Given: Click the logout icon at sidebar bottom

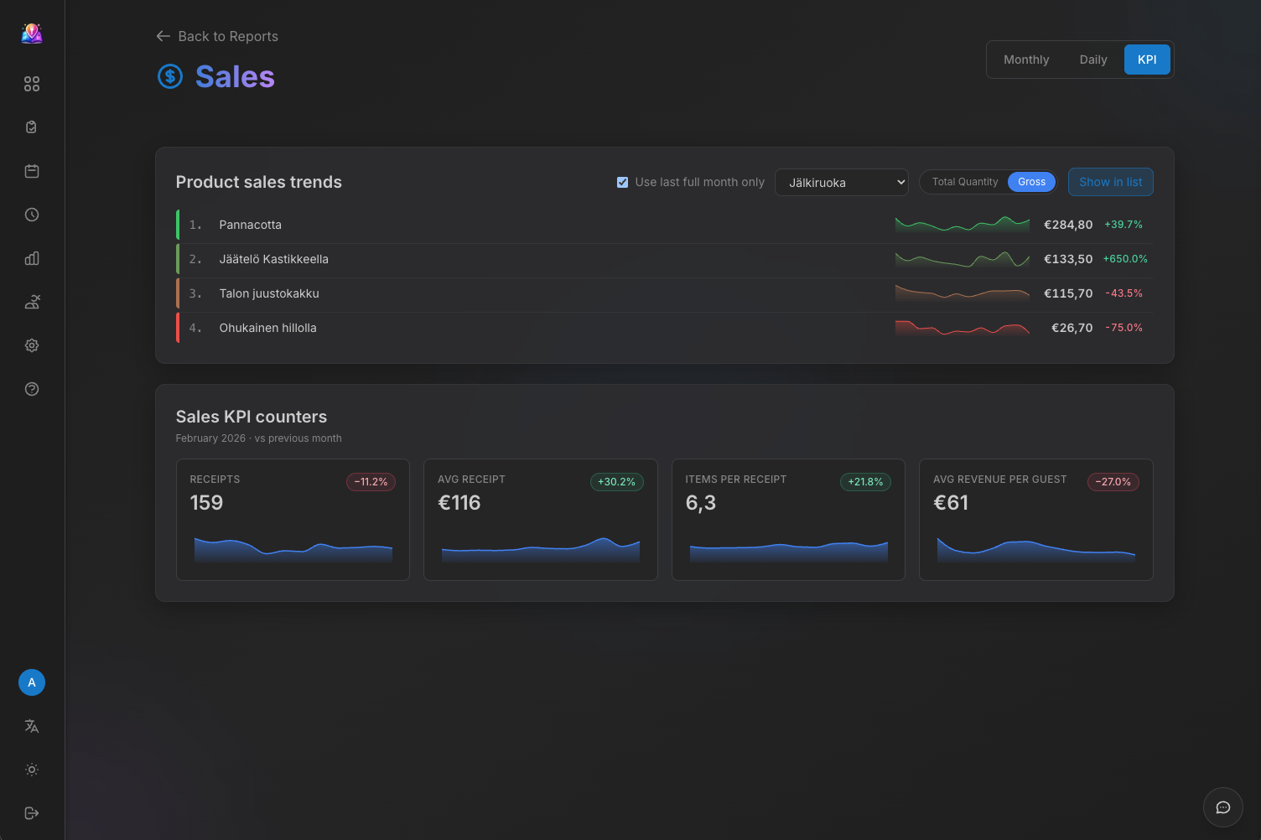Looking at the screenshot, I should pyautogui.click(x=32, y=812).
